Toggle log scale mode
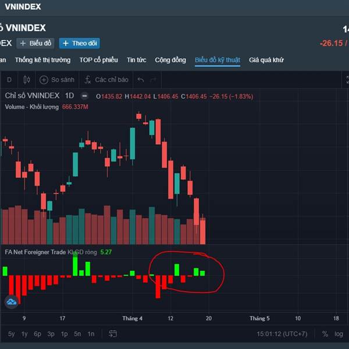 click(339, 334)
